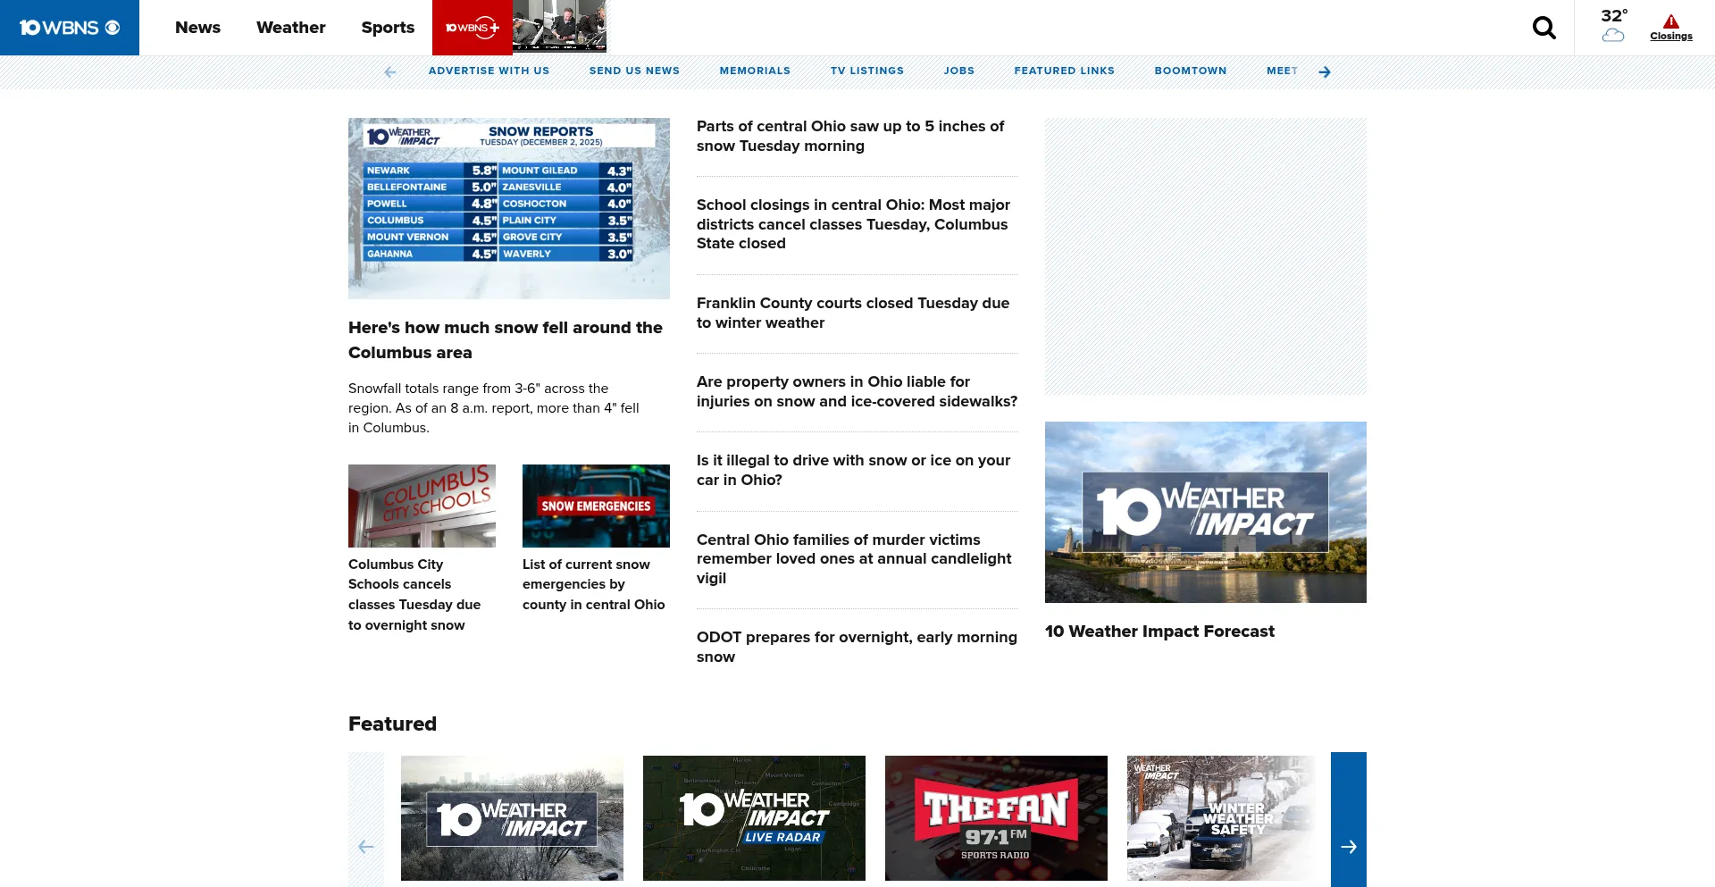Viewport: 1715px width, 887px height.
Task: Open The Fan 97.1 FM featured card
Action: point(996,817)
